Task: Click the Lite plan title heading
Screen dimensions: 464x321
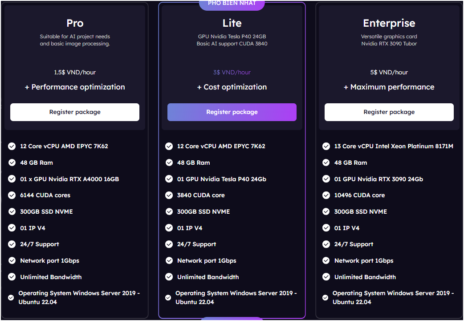Action: click(232, 23)
